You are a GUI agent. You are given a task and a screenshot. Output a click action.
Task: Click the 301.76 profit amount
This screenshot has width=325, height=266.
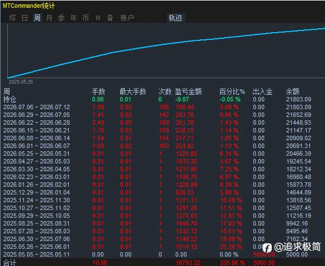(185, 122)
